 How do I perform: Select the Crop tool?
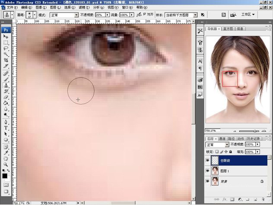tap(6, 60)
